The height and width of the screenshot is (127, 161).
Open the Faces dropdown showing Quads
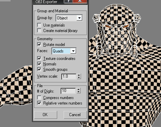pyautogui.click(x=64, y=51)
